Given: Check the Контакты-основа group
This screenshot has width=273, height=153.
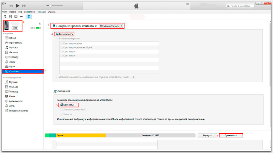Looking at the screenshot, I should coord(61,44).
